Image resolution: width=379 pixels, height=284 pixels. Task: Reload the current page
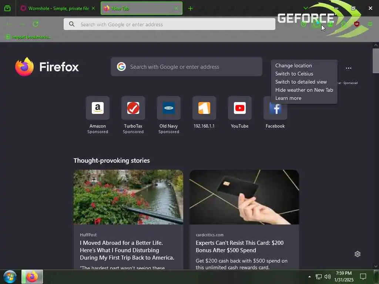(x=36, y=24)
